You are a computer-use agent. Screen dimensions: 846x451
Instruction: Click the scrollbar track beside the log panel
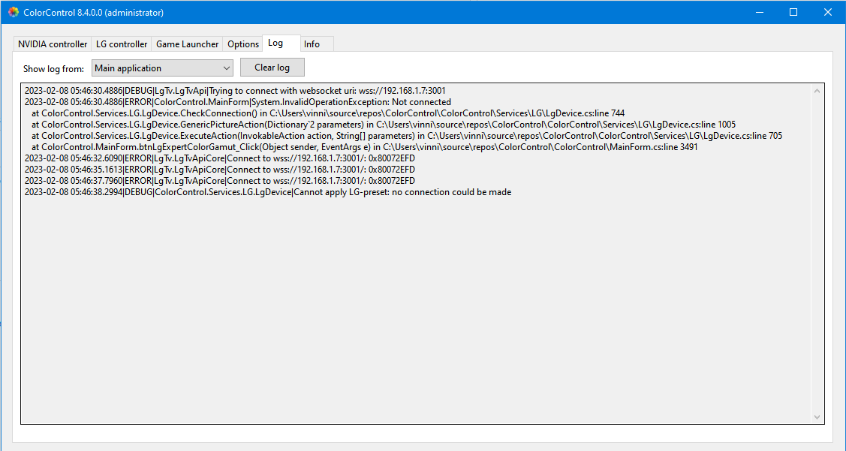point(817,255)
